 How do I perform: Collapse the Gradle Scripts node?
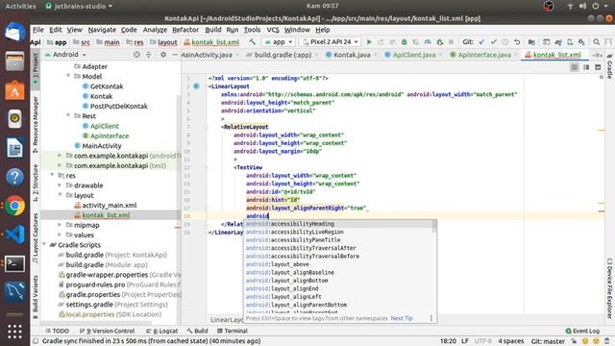[44, 245]
